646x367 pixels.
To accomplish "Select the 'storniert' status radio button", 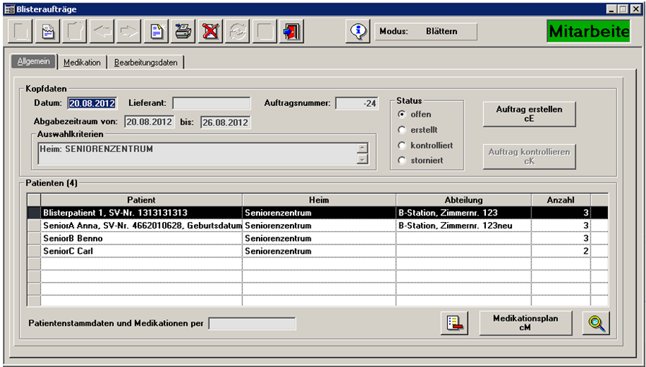I will point(402,160).
